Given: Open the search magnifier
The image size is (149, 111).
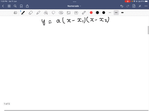Looking at the screenshot, I should [15, 6].
